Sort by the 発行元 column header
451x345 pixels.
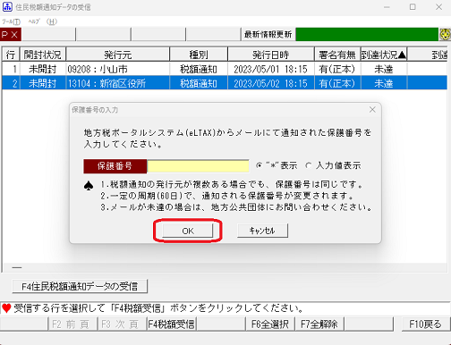118,55
